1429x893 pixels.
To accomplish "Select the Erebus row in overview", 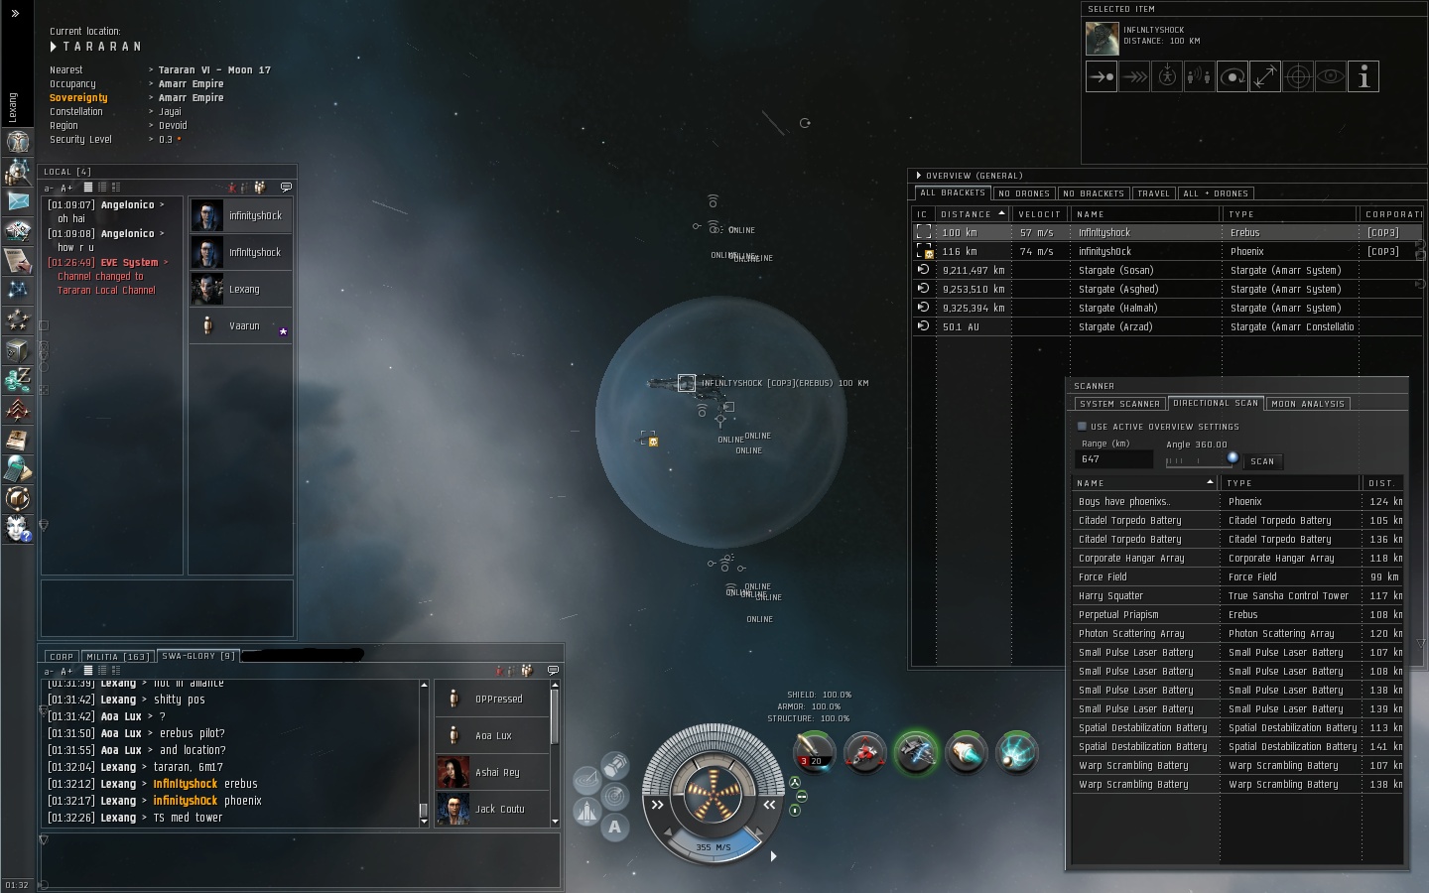I will coord(1168,232).
